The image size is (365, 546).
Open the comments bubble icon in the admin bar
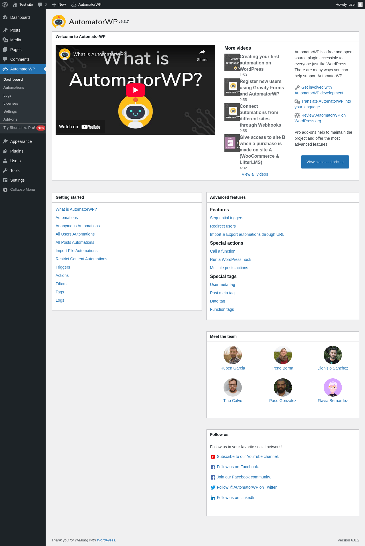[x=40, y=5]
